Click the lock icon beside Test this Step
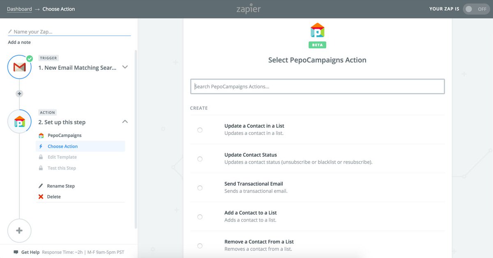This screenshot has height=258, width=493. click(x=41, y=168)
